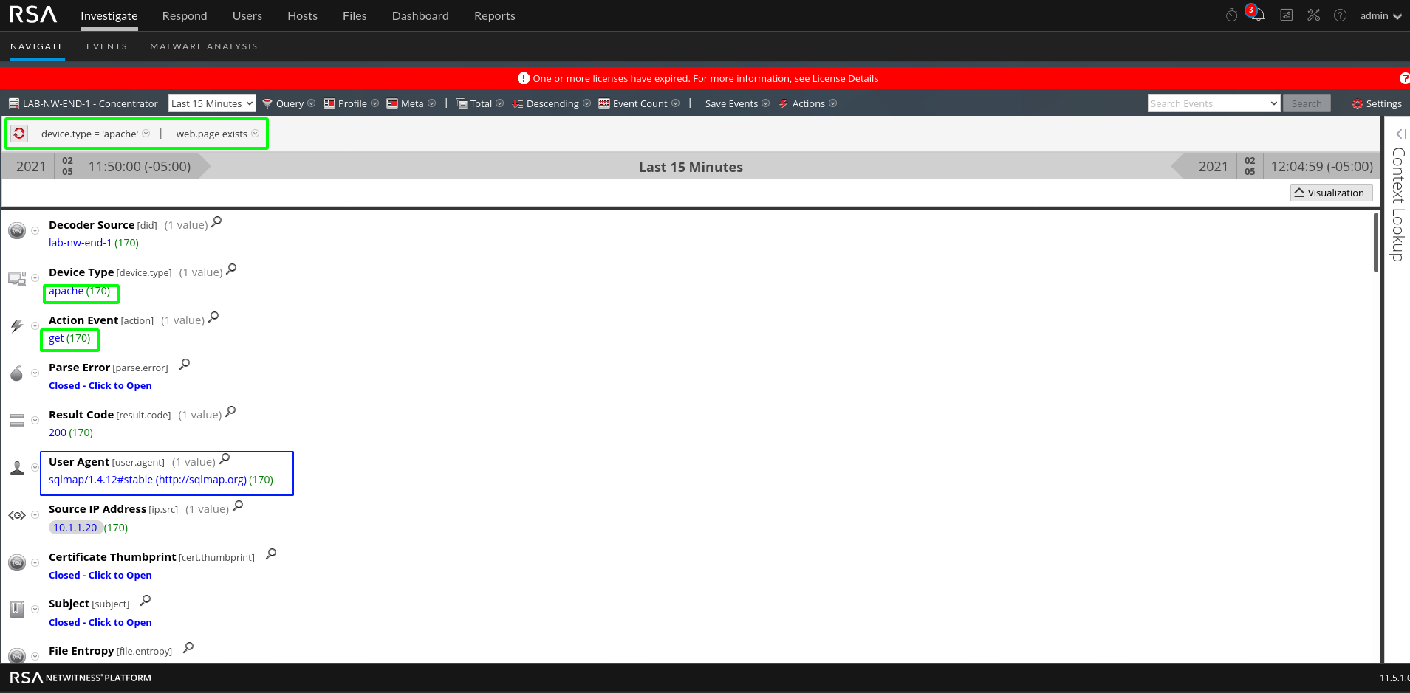This screenshot has height=693, width=1410.
Task: Open the Last 15 Minutes time range dropdown
Action: pos(211,103)
